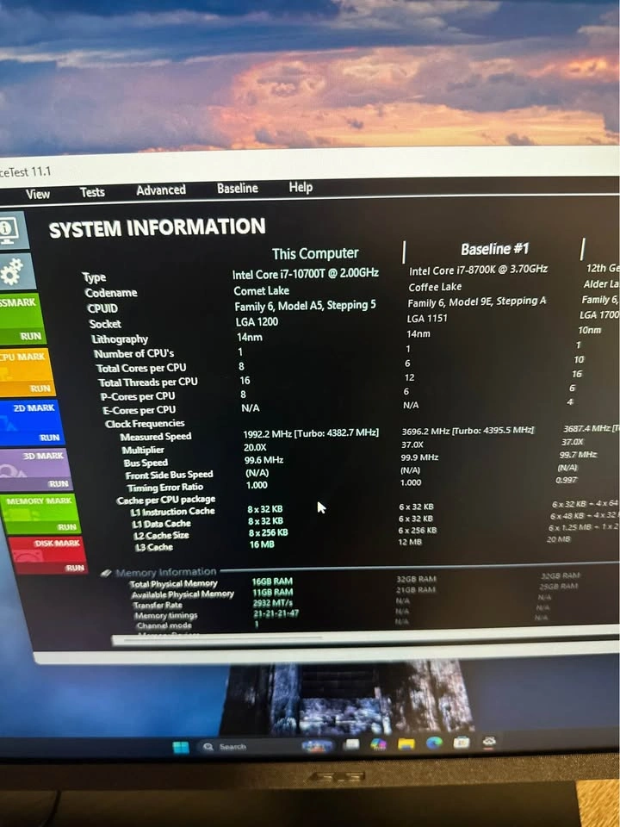
Task: Click the 'Coffee Lake' codename value
Action: [435, 287]
